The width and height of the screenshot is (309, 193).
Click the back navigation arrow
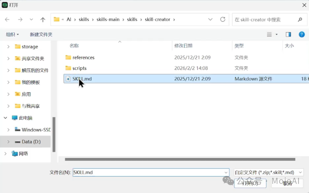click(7, 19)
